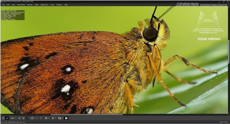Open the Help menu
The image size is (230, 124).
pos(66,5)
